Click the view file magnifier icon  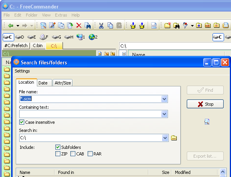43,25
